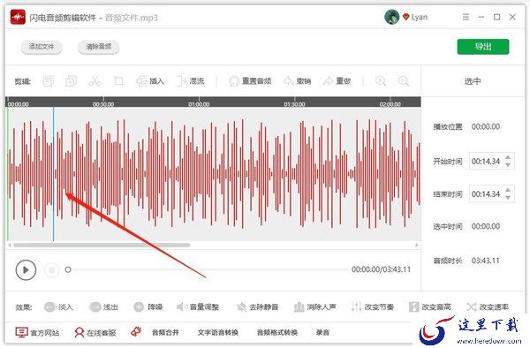
Task: Click the Lyan username
Action: [x=420, y=17]
